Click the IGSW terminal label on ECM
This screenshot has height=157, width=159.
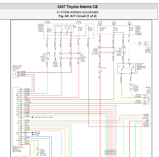pyautogui.click(x=18, y=100)
